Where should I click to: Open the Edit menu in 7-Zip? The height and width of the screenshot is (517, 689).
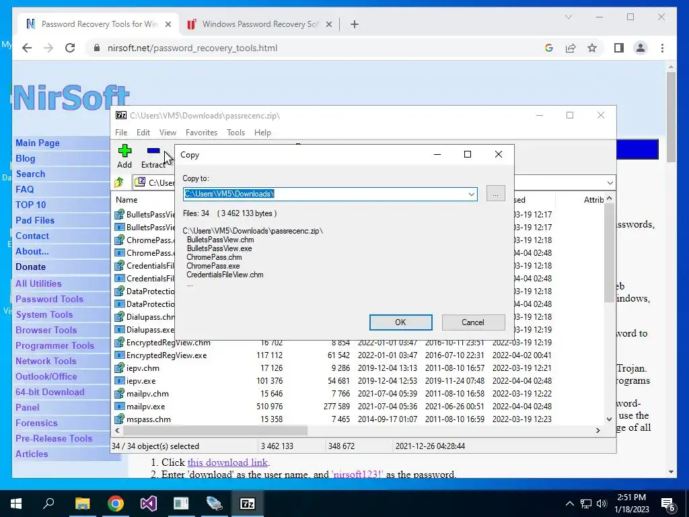coord(143,133)
